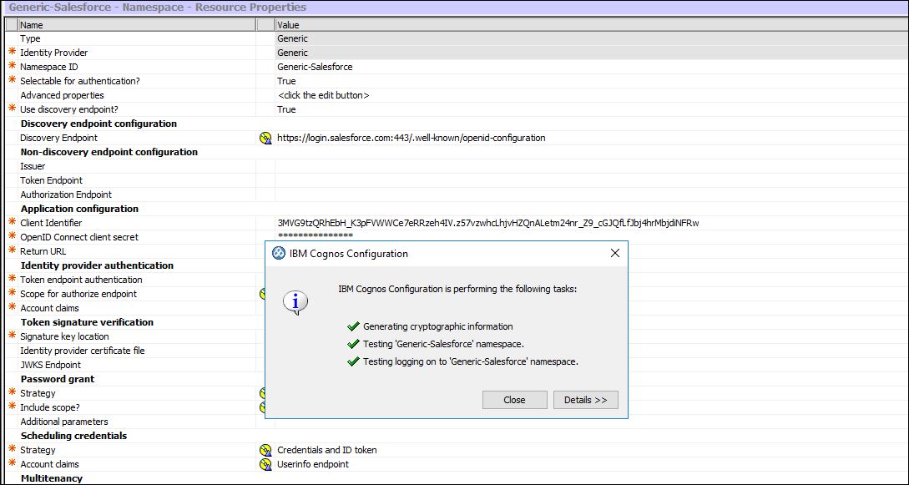
Task: Select Identity provider certificate file property name
Action: tap(83, 351)
